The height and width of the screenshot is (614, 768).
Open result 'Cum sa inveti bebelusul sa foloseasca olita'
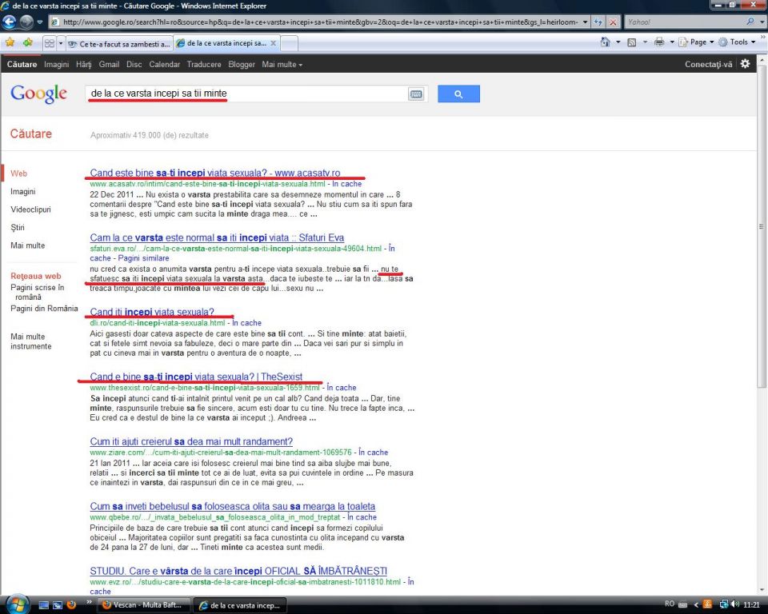(x=233, y=506)
